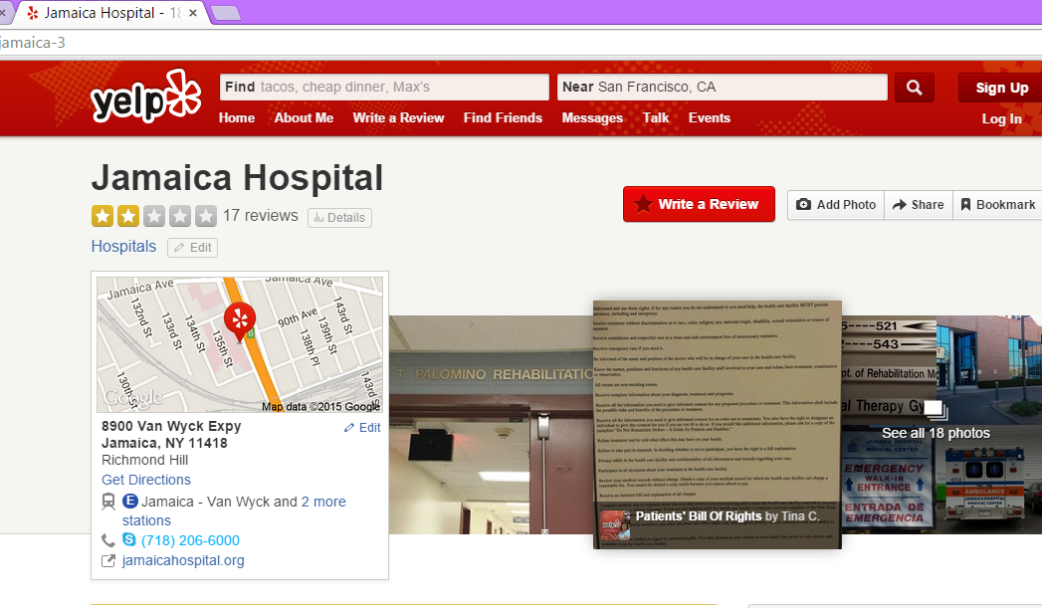This screenshot has width=1042, height=608.
Task: Click the Yelp logo
Action: pos(146,97)
